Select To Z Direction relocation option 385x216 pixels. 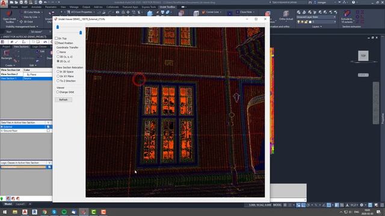(x=58, y=80)
